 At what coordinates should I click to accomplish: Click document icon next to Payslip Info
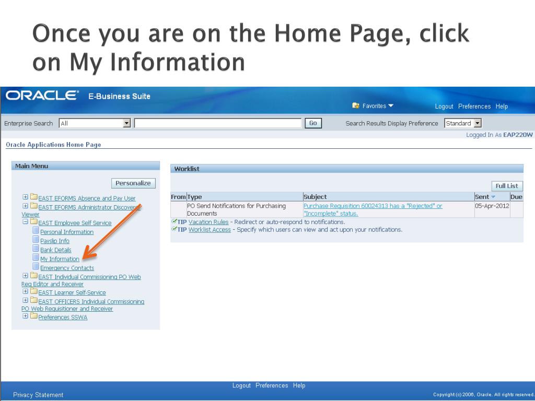pyautogui.click(x=36, y=239)
